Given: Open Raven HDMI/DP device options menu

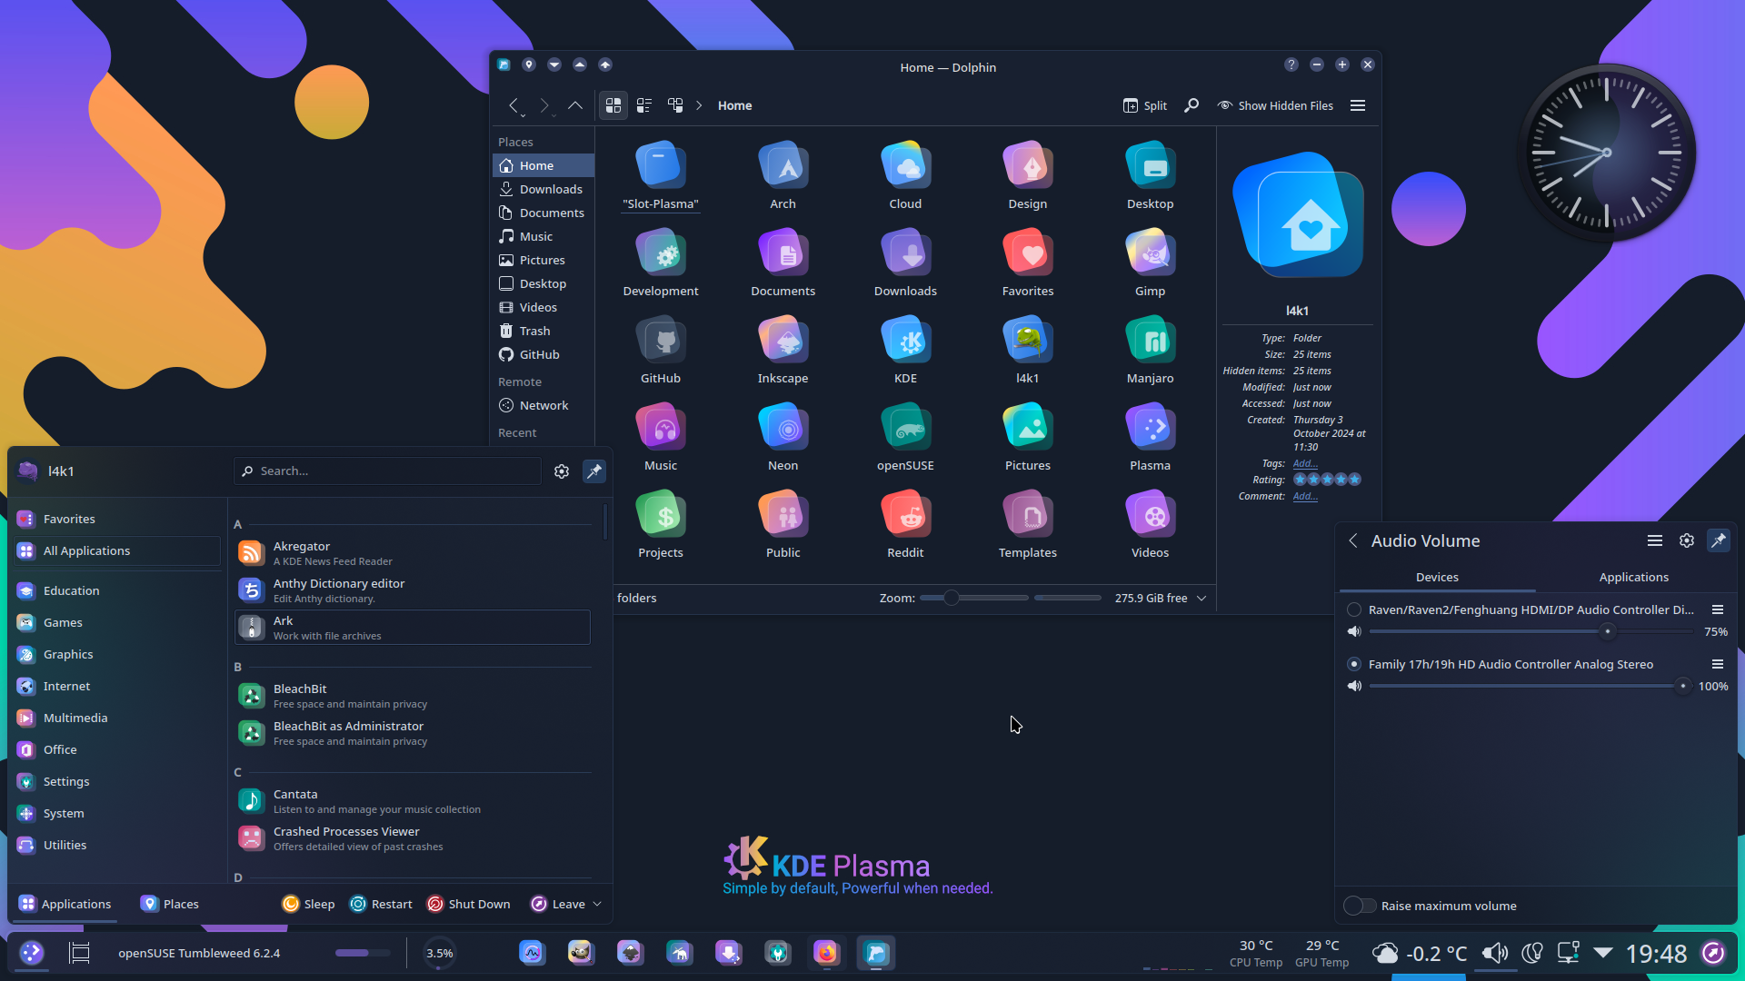Looking at the screenshot, I should (x=1718, y=609).
